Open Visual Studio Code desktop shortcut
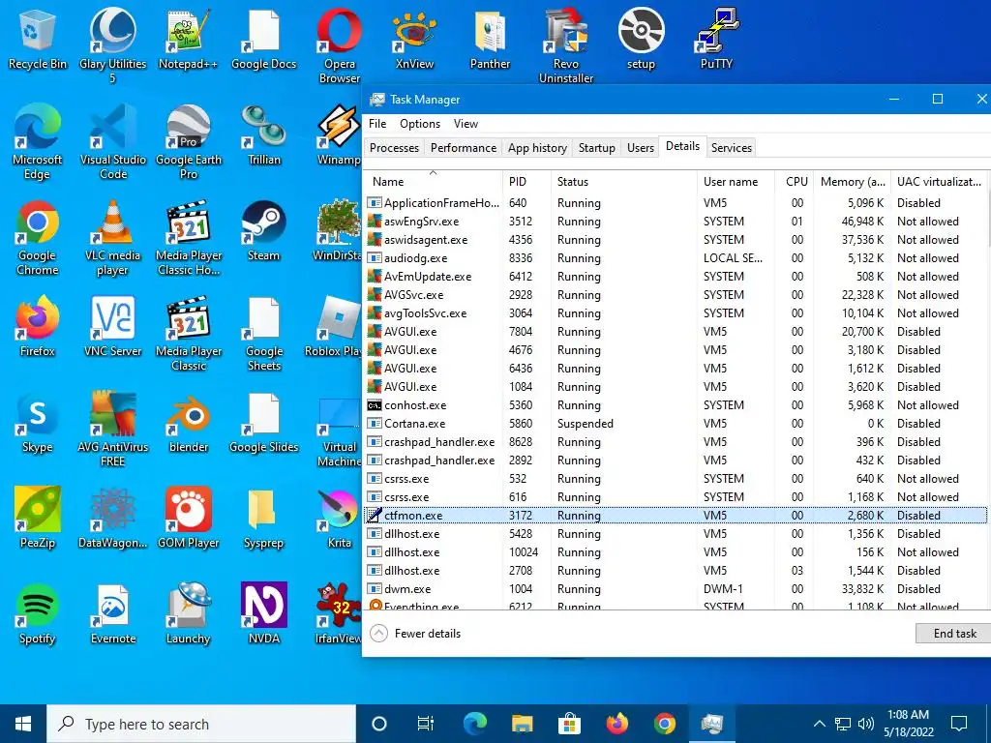Viewport: 991px width, 743px height. point(112,142)
